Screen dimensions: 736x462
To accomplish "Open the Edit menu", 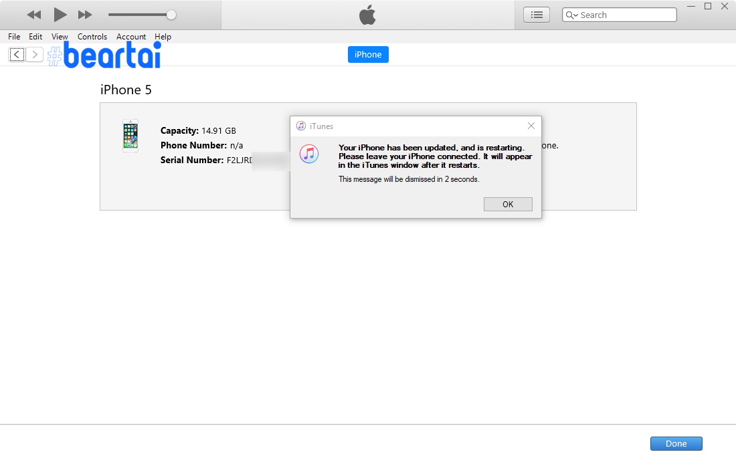I will [x=35, y=37].
